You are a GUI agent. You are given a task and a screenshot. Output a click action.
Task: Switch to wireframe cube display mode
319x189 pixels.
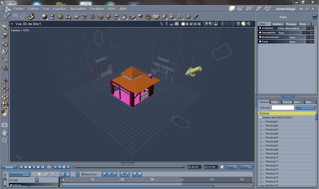coord(233,24)
